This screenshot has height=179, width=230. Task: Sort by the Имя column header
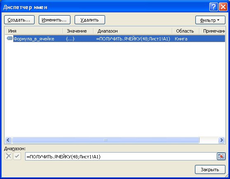34,31
